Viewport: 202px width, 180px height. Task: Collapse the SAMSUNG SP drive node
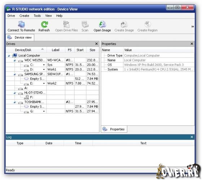tap(14, 74)
